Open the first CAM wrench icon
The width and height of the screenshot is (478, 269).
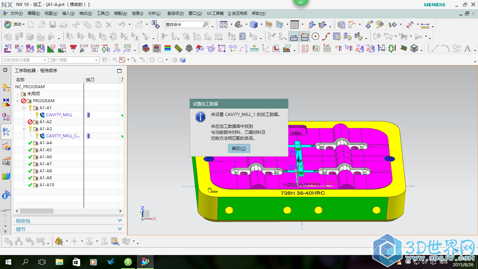(84, 48)
